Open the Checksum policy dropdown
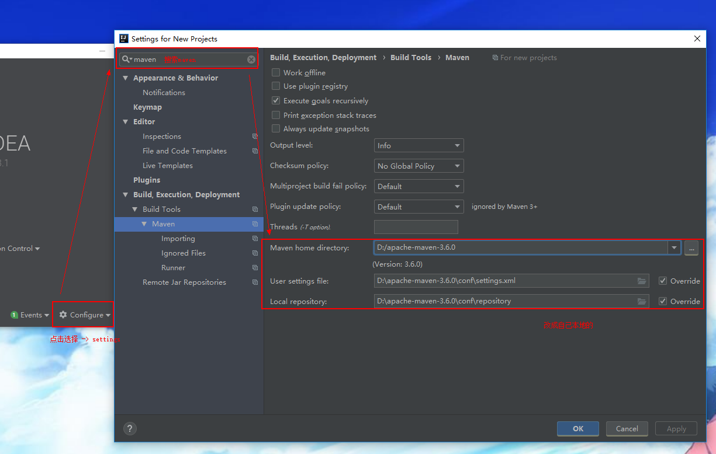The height and width of the screenshot is (454, 716). pyautogui.click(x=418, y=166)
